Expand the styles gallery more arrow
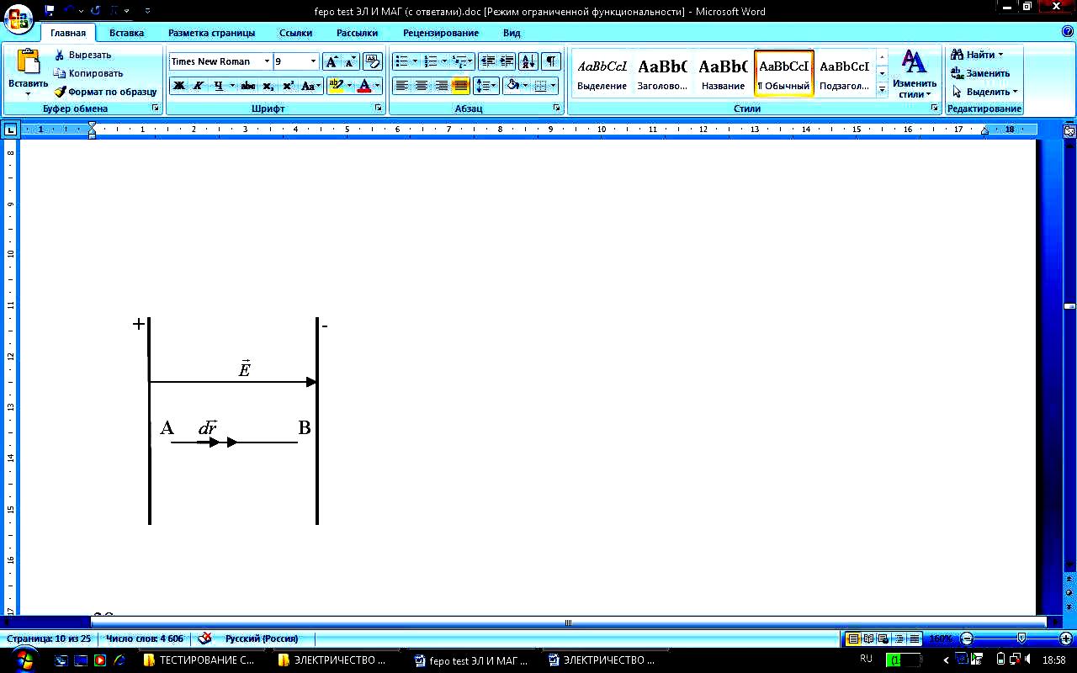 pos(882,90)
